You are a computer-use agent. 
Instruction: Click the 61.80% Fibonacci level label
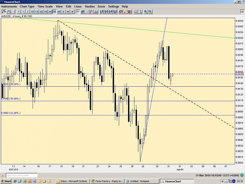point(11,113)
